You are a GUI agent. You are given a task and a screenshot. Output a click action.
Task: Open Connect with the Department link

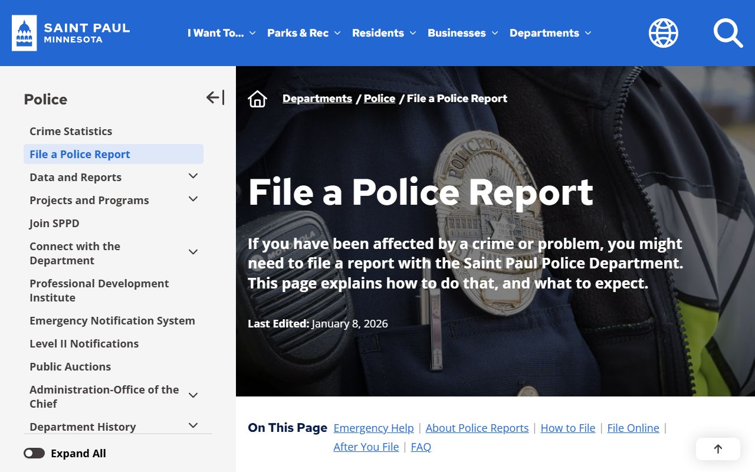[x=75, y=253]
